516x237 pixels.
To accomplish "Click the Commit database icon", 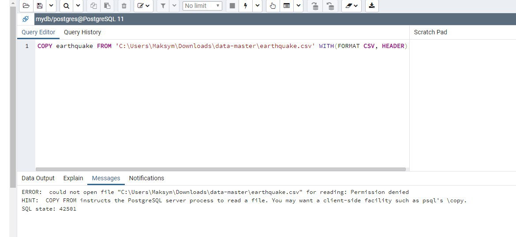I will 315,6.
